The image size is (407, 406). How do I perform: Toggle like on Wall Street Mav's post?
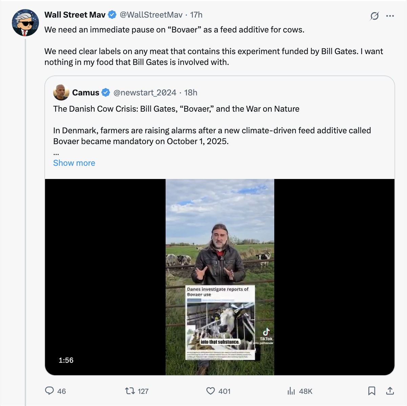(x=211, y=391)
